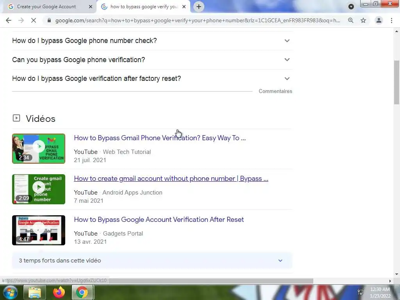Click the scroll down arrow of vertical scrollbar

coord(396,275)
